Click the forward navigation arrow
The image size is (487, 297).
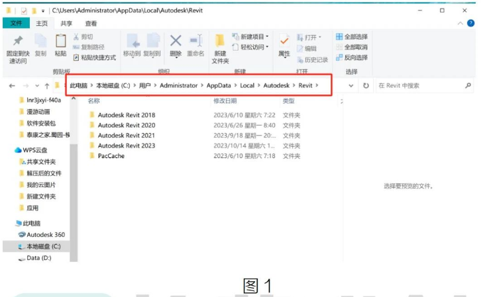[x=26, y=85]
